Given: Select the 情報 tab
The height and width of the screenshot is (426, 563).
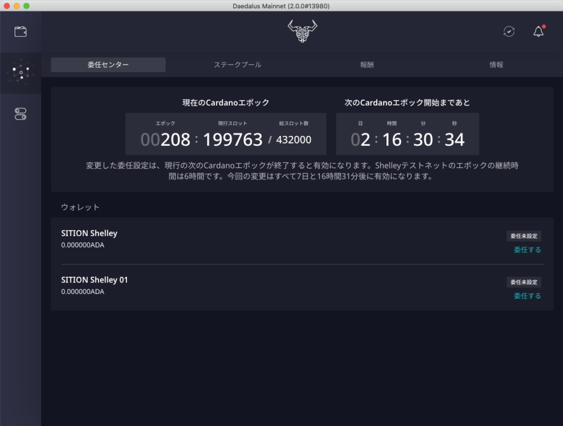Looking at the screenshot, I should pos(496,65).
